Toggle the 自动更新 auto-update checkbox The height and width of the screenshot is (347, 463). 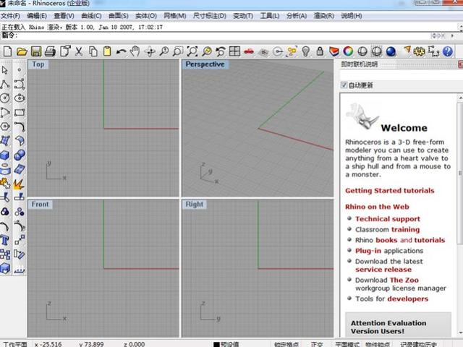344,85
